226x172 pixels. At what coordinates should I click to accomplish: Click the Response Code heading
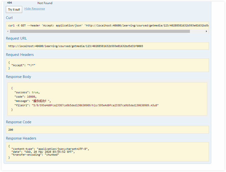pyautogui.click(x=19, y=122)
